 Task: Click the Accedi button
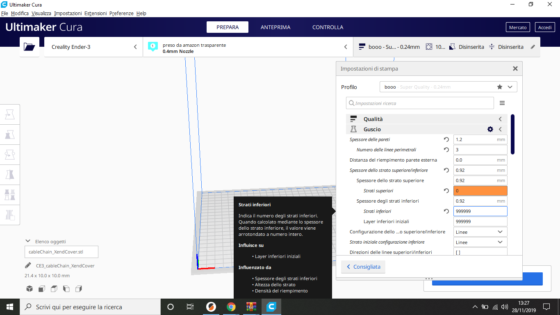coord(545,27)
